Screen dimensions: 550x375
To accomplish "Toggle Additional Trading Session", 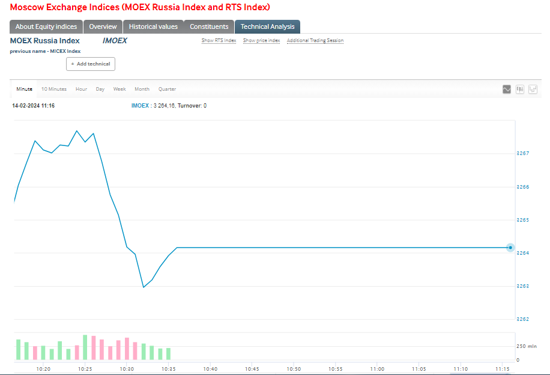I will coord(315,41).
